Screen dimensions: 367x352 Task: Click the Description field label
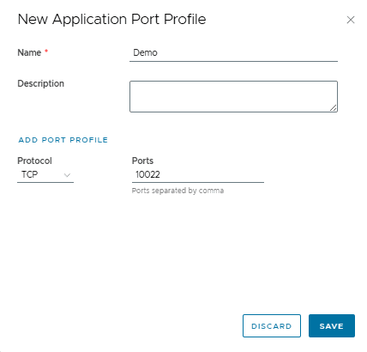tap(41, 83)
